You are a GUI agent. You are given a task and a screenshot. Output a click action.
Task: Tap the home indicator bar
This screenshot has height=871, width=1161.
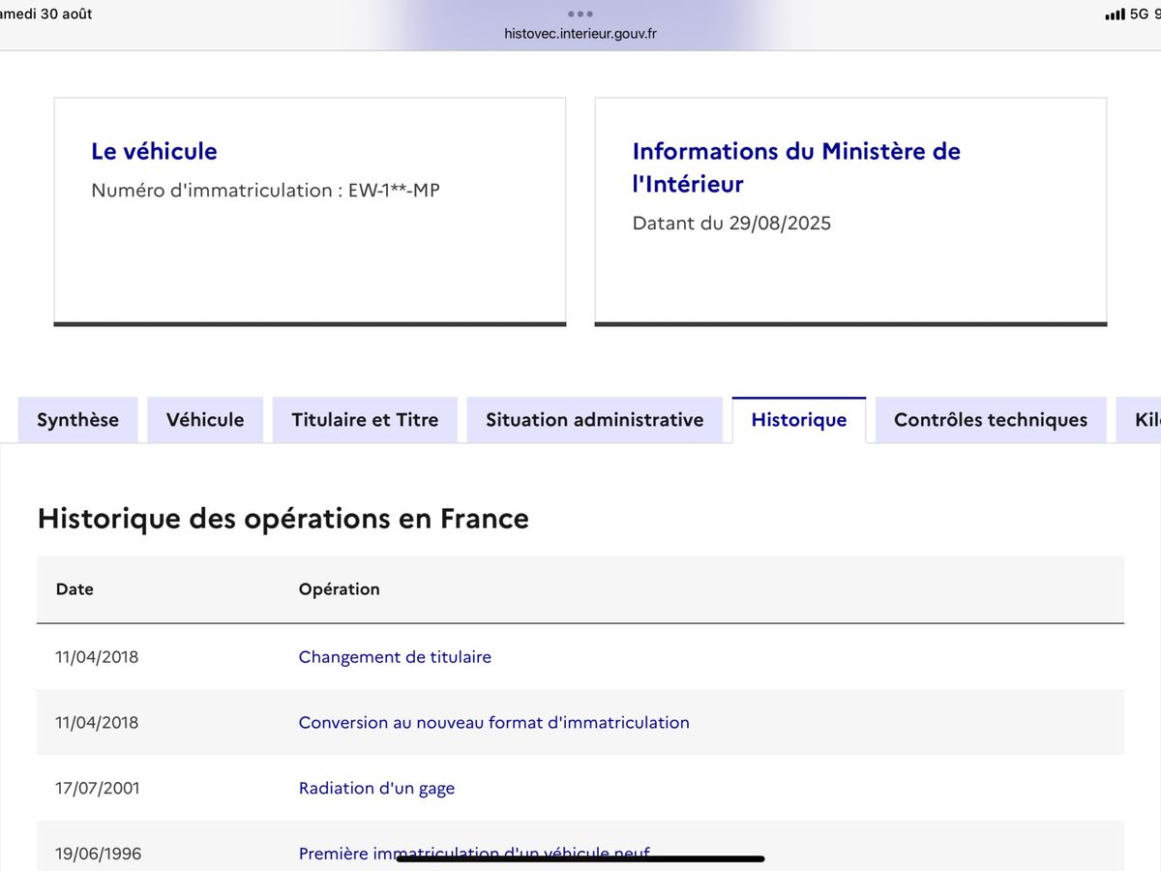pyautogui.click(x=580, y=858)
